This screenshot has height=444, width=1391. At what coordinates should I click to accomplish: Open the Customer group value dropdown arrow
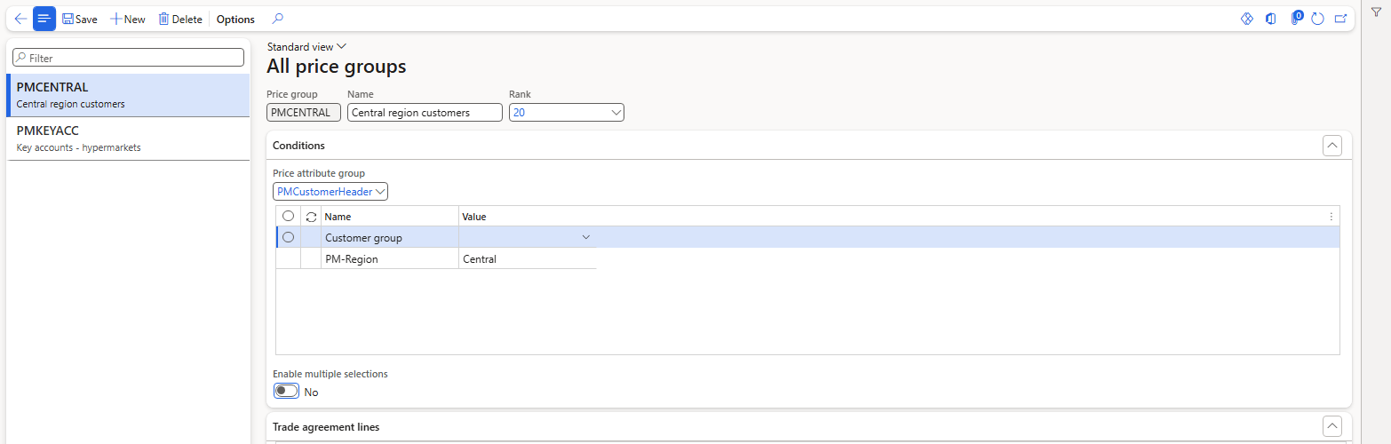click(585, 237)
